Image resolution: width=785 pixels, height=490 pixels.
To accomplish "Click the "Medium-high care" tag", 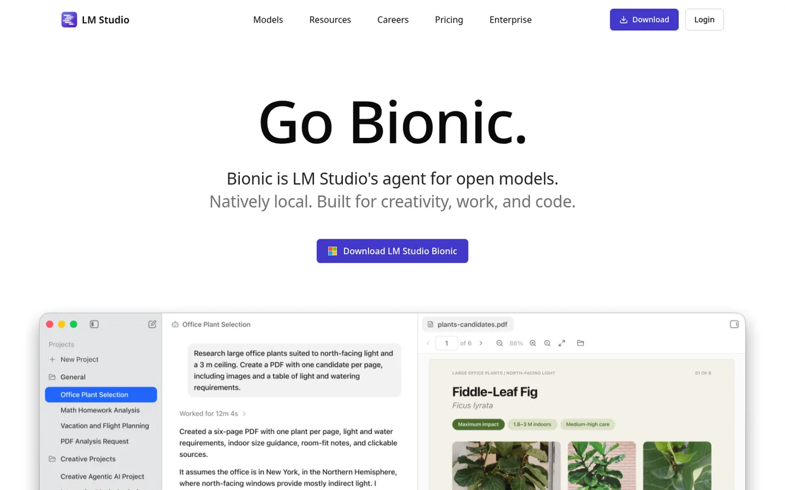I will [x=588, y=424].
